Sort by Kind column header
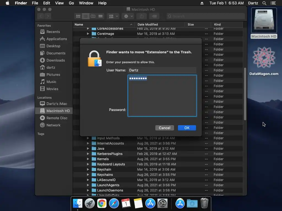The image size is (282, 211). click(x=227, y=24)
